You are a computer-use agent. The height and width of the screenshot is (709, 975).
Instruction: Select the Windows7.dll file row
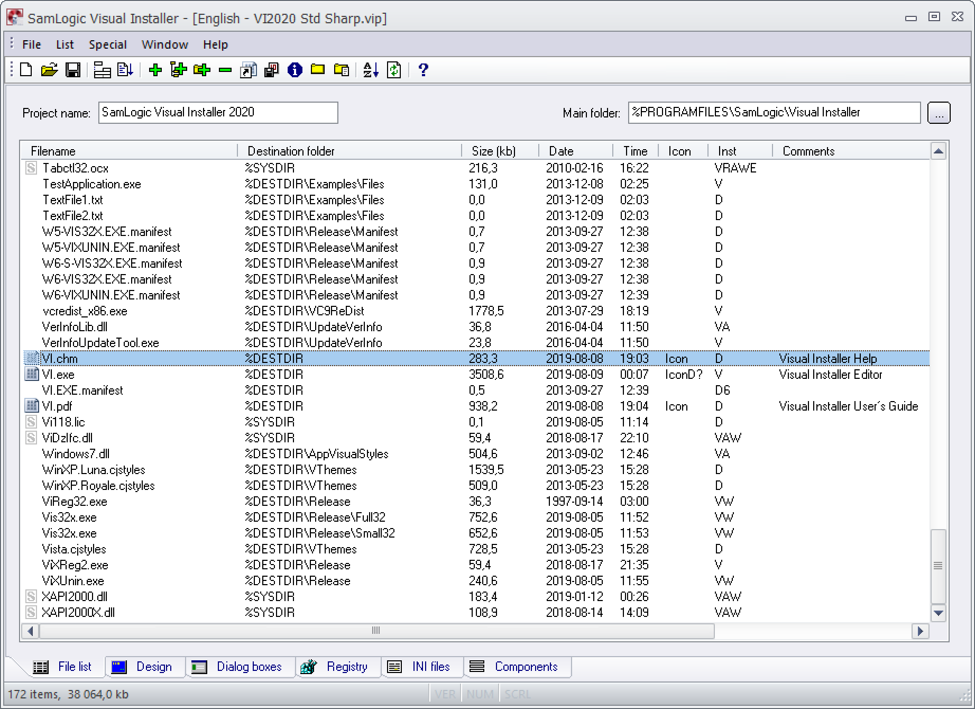pos(476,454)
